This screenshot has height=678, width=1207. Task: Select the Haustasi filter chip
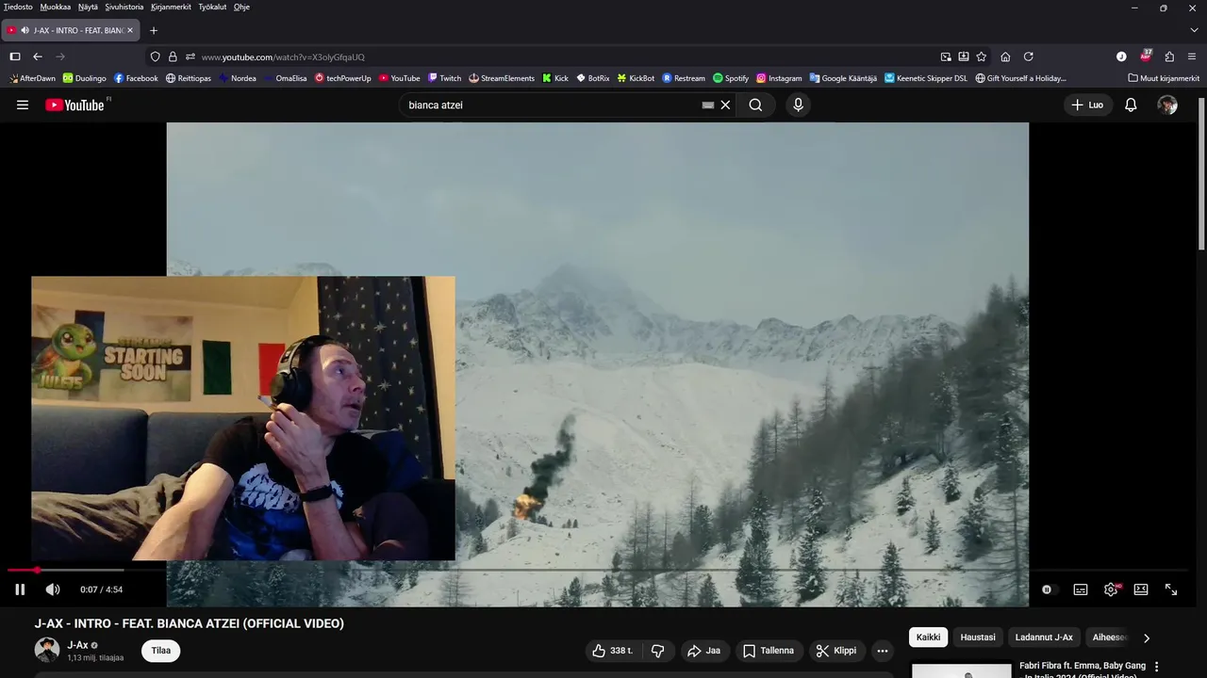click(978, 638)
